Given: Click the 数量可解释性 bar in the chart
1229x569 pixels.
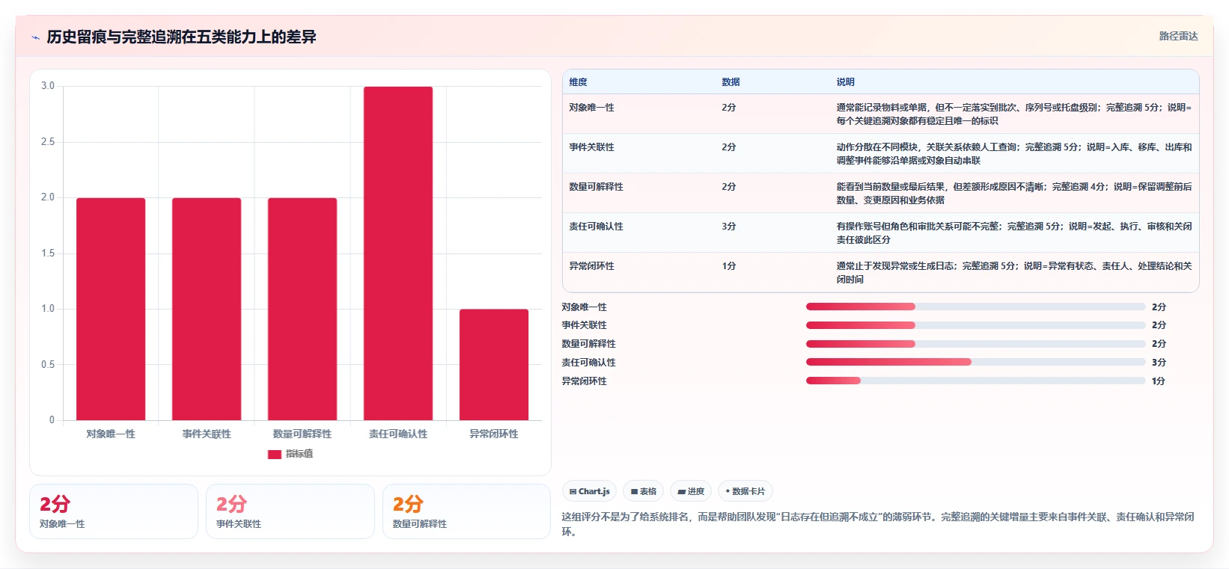Looking at the screenshot, I should tap(302, 309).
